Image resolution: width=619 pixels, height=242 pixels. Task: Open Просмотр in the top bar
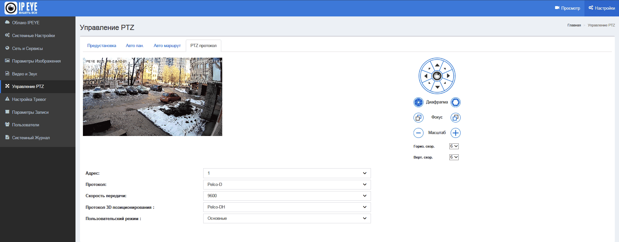[x=568, y=8]
